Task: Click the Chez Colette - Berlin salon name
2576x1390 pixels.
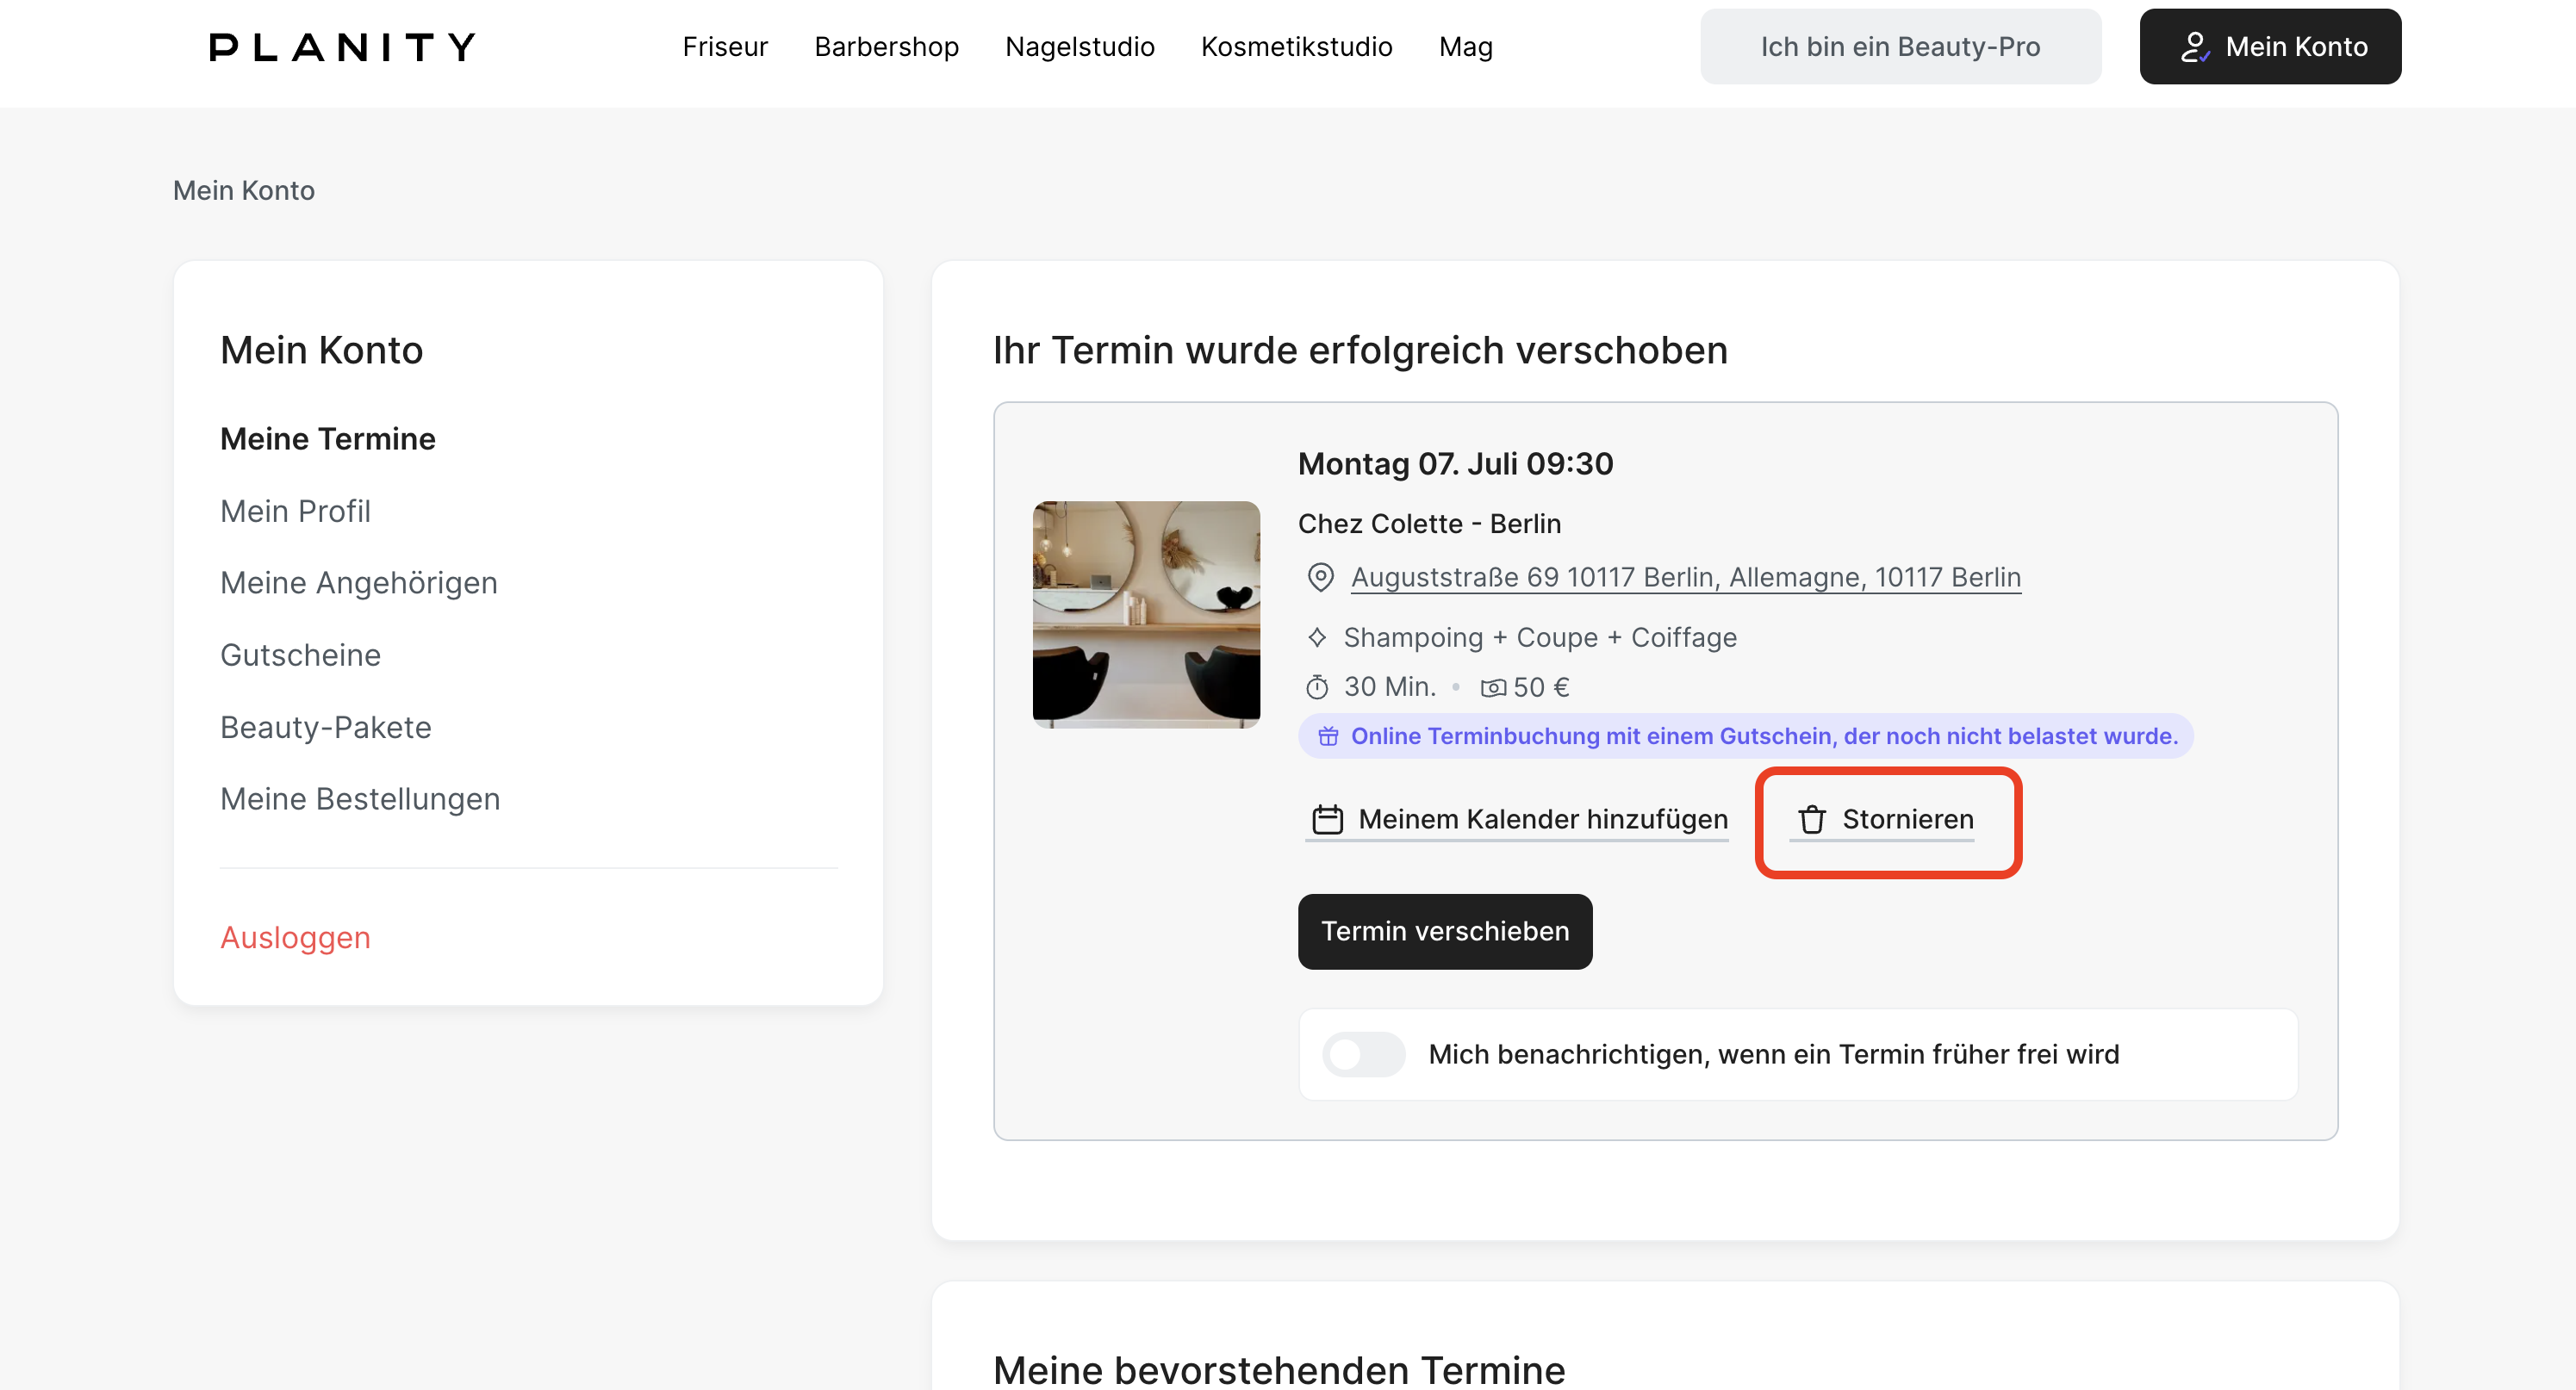Action: [x=1429, y=524]
